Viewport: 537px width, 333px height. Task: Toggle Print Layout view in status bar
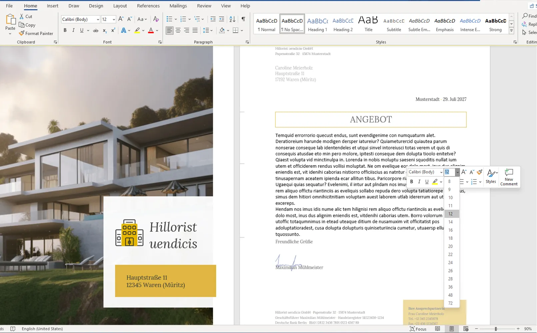451,329
